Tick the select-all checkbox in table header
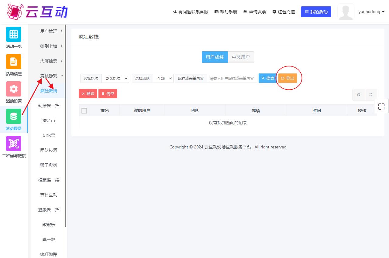Screen dimensions: 389x258 pos(84,111)
